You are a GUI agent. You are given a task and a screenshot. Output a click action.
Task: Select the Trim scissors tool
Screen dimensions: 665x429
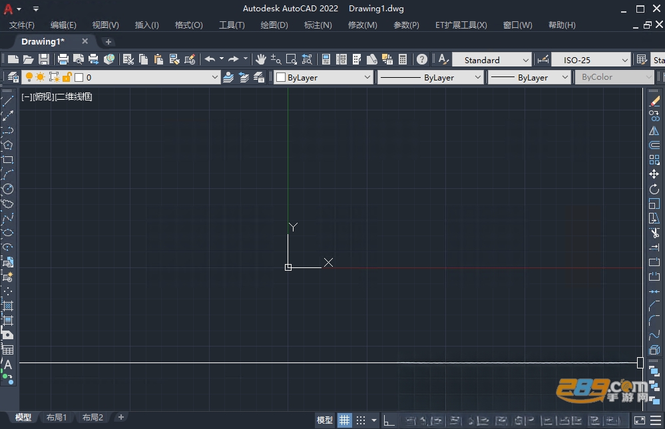click(x=654, y=233)
